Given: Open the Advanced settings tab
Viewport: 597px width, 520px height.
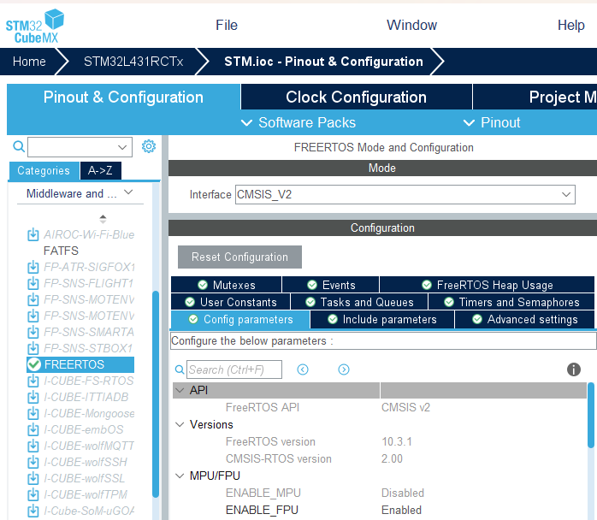Looking at the screenshot, I should coord(524,319).
